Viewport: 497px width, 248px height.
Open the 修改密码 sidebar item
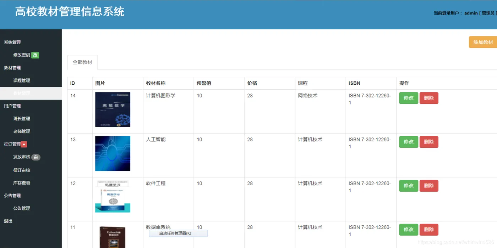coord(22,55)
